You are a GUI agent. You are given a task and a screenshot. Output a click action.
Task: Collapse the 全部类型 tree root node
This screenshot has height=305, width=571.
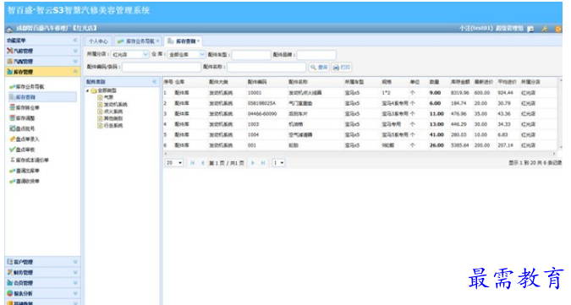point(87,90)
